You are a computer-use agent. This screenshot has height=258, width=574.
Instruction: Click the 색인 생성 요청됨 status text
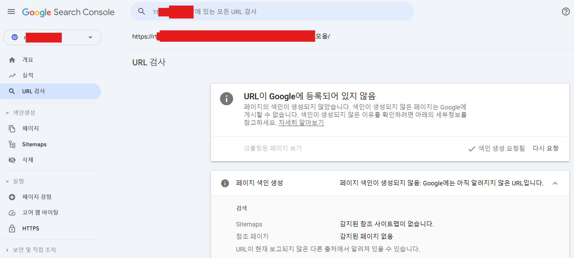click(501, 148)
